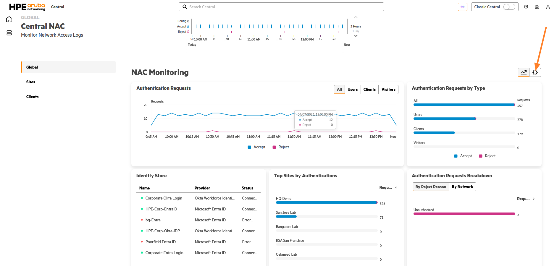The image size is (557, 266).
Task: Show breakdown By Network
Action: tap(462, 187)
